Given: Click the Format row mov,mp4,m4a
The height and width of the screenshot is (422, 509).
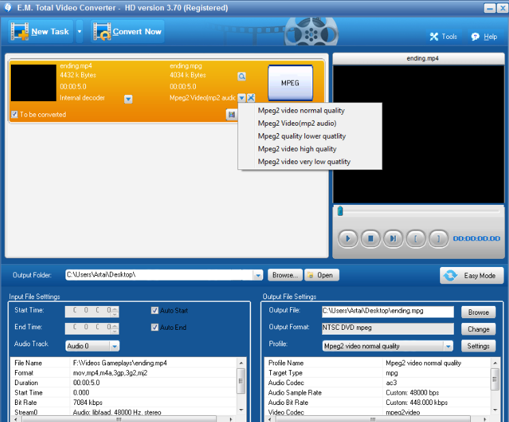Looking at the screenshot, I should [123, 373].
